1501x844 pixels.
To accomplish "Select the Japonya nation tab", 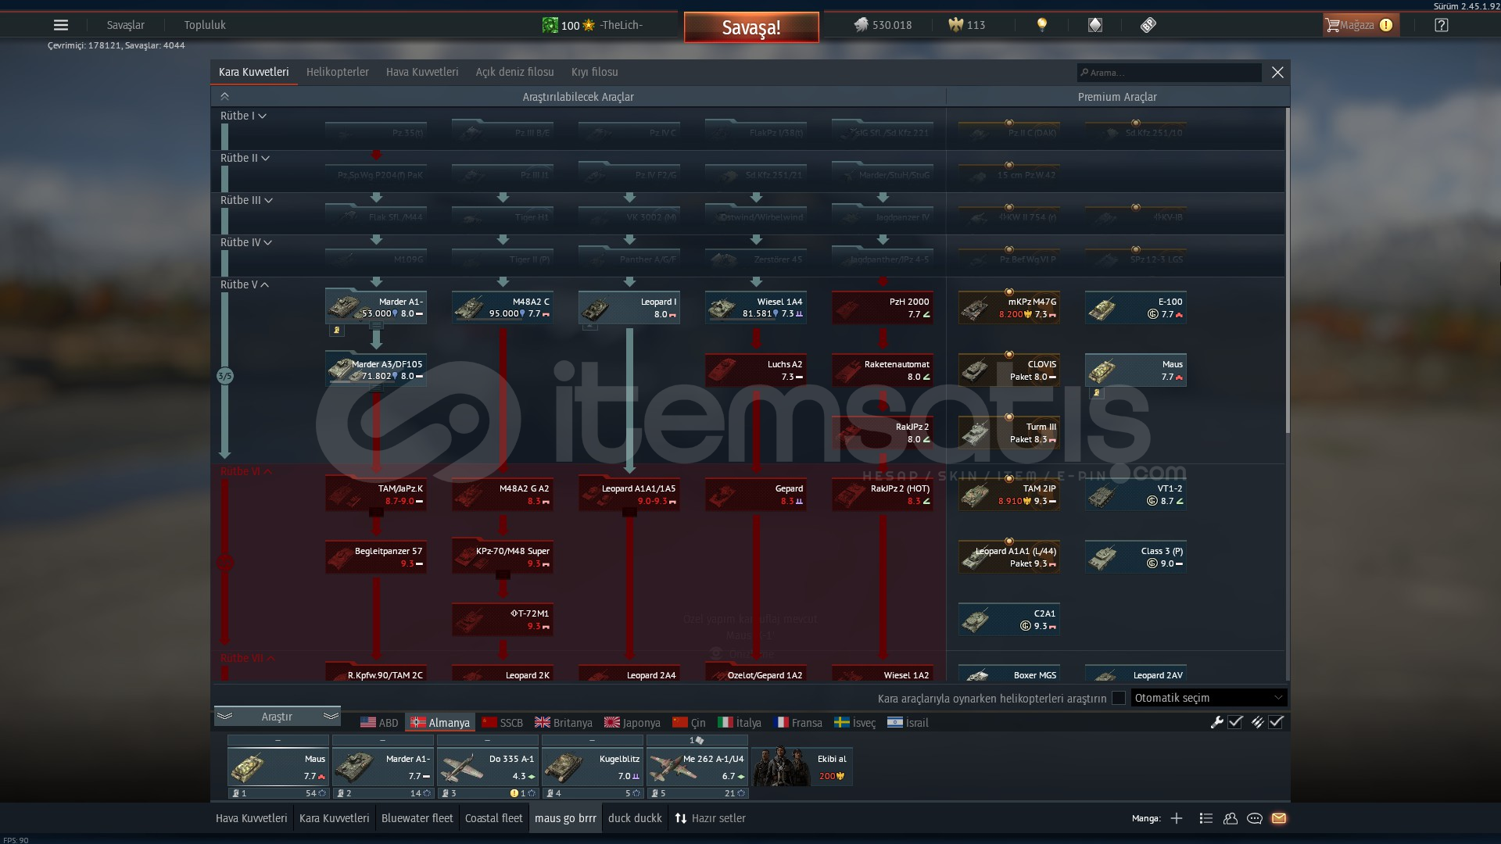I will 632,723.
